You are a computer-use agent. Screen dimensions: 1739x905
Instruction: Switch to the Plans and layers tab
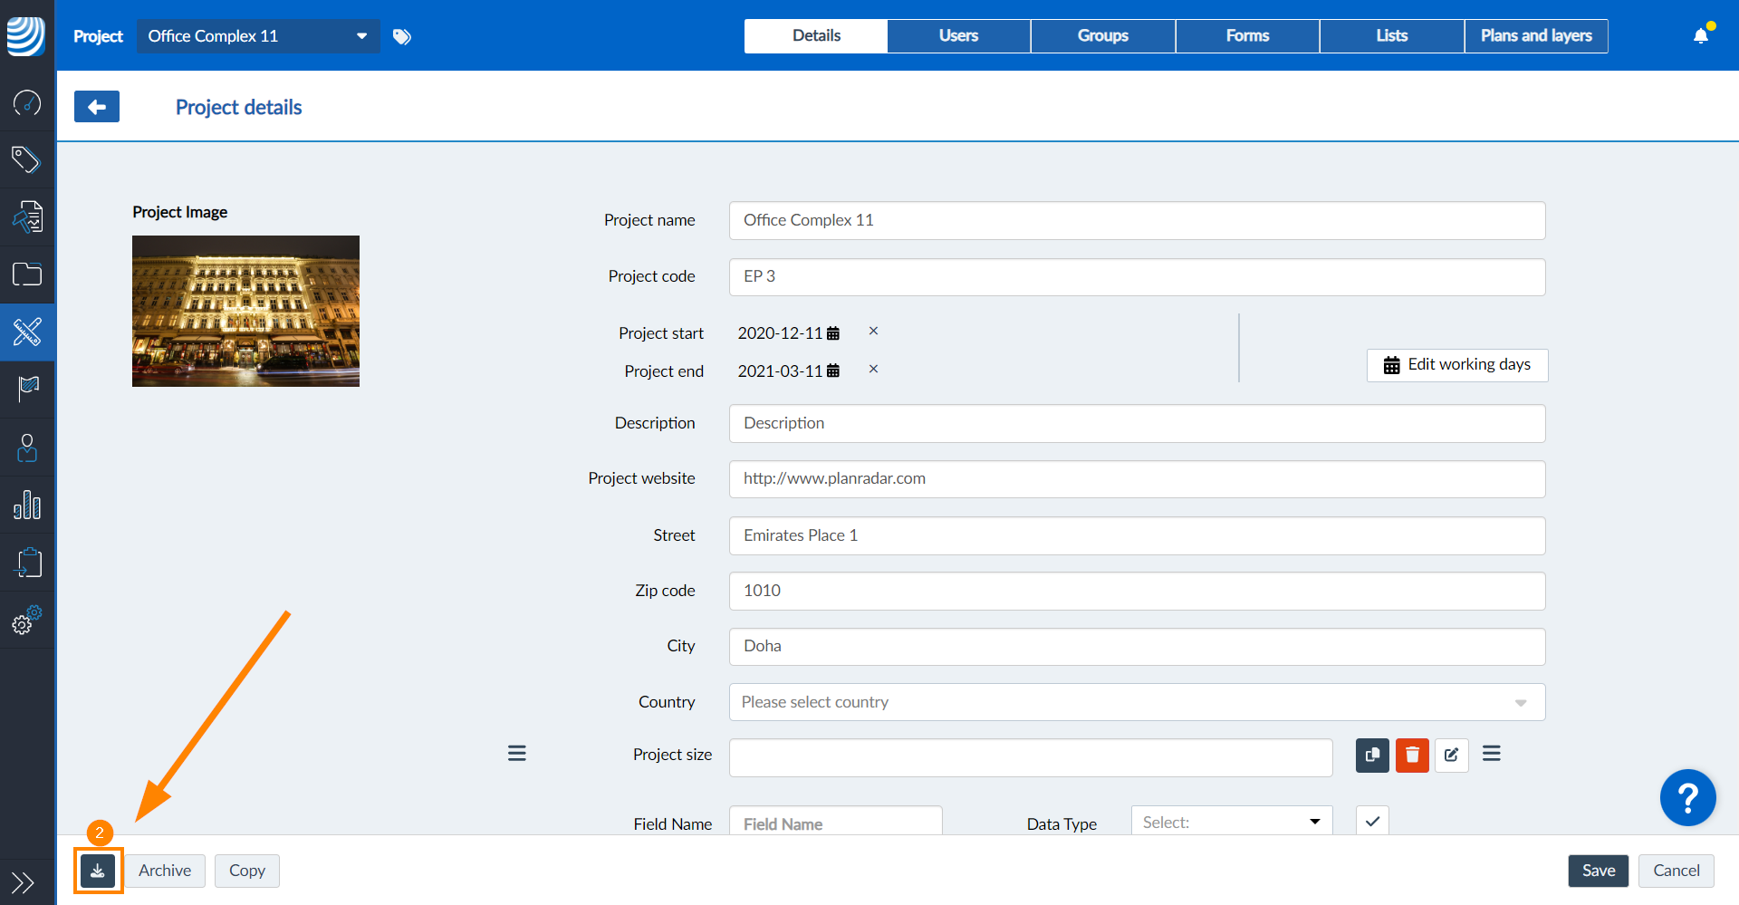pyautogui.click(x=1536, y=36)
